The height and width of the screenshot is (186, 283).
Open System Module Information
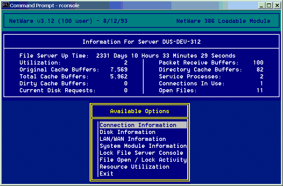pos(143,146)
